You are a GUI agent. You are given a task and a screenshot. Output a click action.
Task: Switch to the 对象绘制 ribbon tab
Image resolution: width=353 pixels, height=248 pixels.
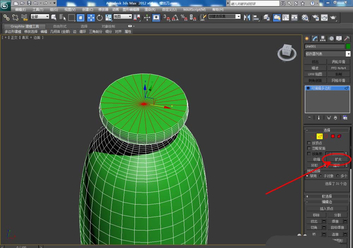click(x=108, y=26)
